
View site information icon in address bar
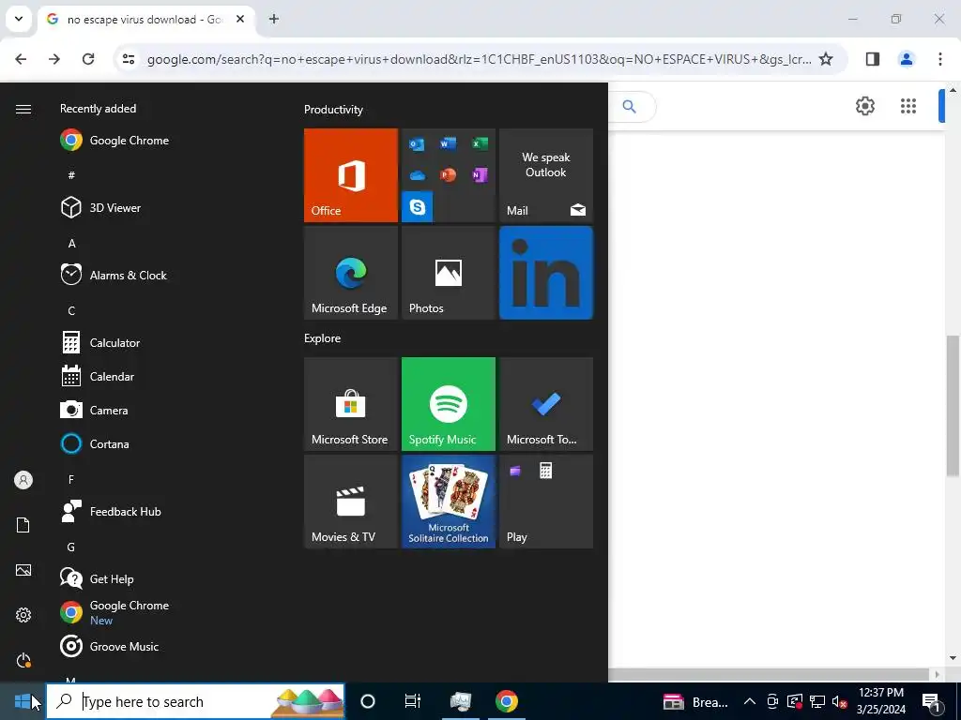[128, 59]
